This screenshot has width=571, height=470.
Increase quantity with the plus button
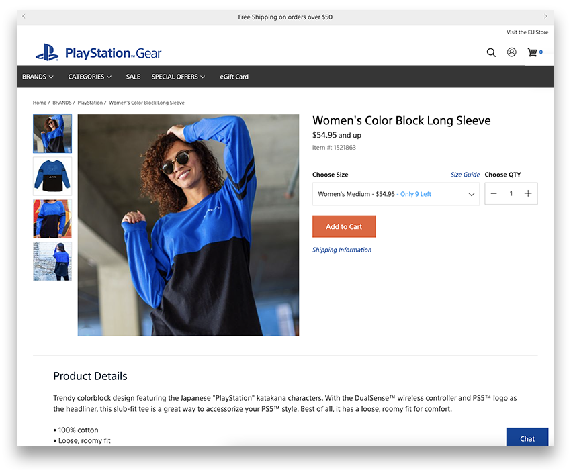[x=528, y=193]
